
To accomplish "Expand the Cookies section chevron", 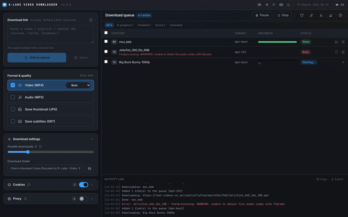I will click(92, 185).
